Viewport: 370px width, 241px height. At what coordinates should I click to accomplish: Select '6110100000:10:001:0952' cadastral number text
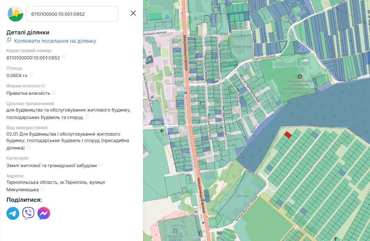(33, 58)
